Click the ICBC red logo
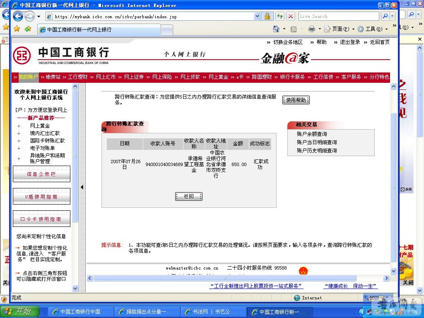Screen dimensions: 424x318 pyautogui.click(x=22, y=55)
